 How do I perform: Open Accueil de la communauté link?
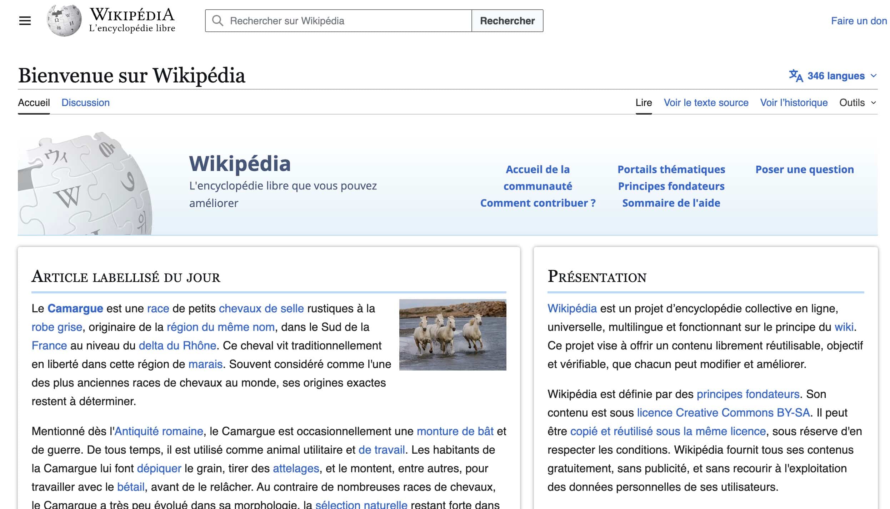(537, 178)
